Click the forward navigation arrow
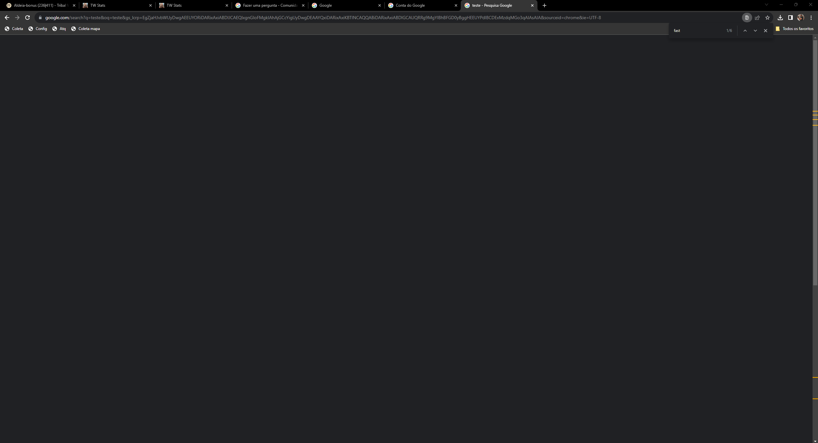The height and width of the screenshot is (443, 818). 17,18
